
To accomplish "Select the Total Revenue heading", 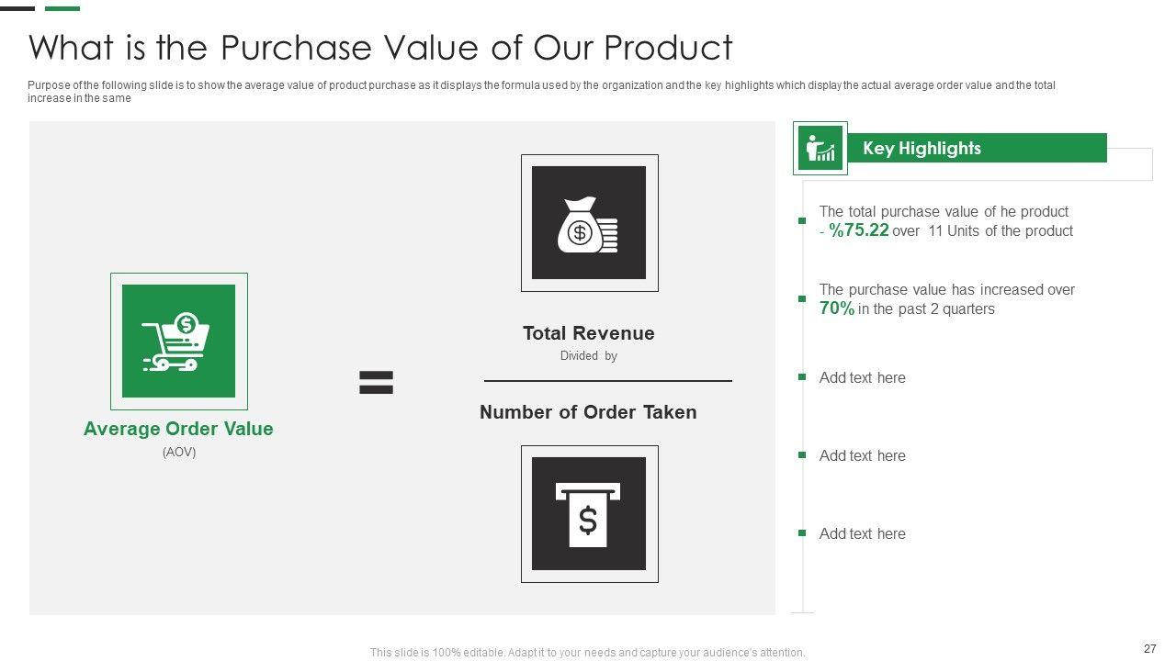I will click(x=588, y=333).
